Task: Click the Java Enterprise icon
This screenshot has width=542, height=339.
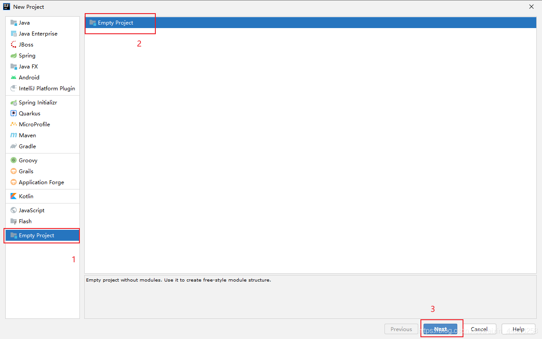Action: pyautogui.click(x=14, y=33)
